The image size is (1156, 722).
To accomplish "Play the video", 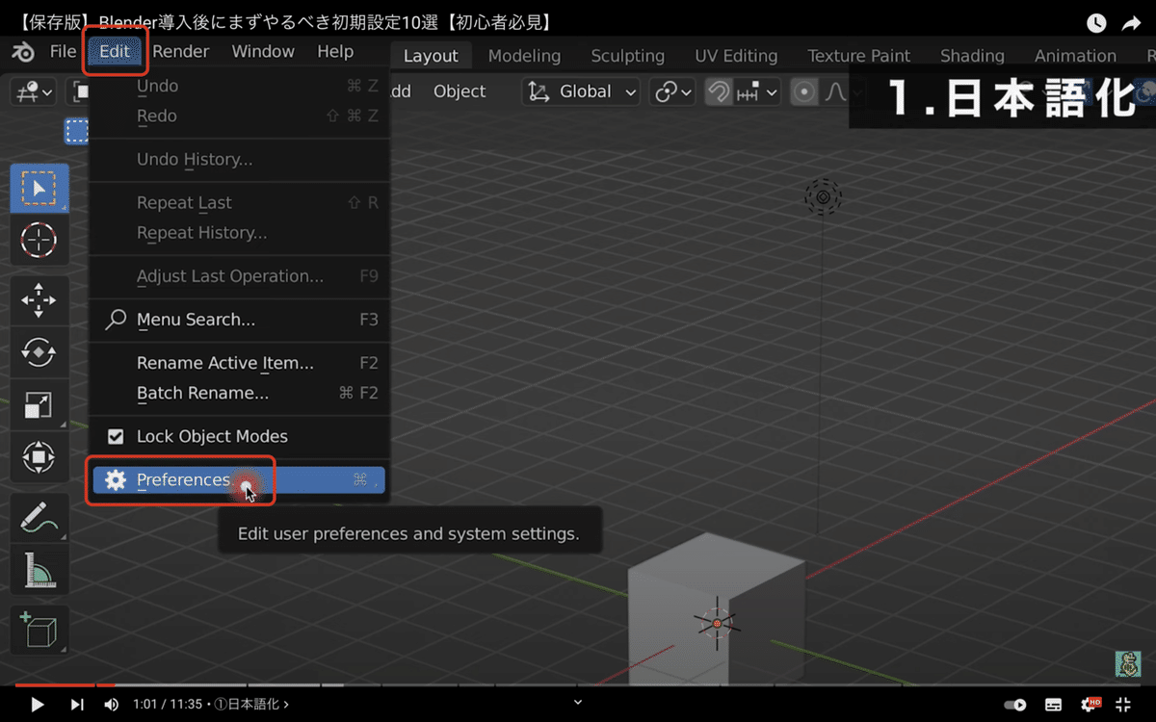I will click(38, 705).
